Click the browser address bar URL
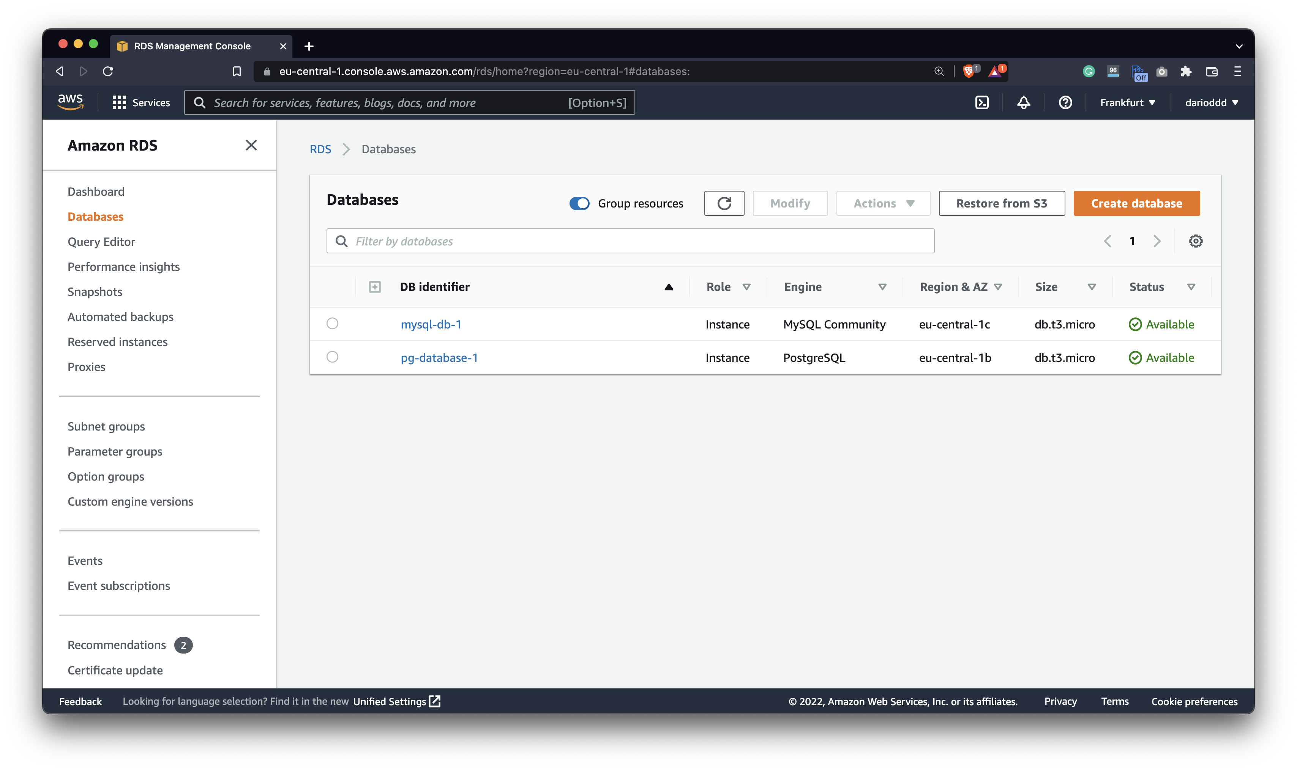Image resolution: width=1297 pixels, height=770 pixels. pyautogui.click(x=484, y=72)
